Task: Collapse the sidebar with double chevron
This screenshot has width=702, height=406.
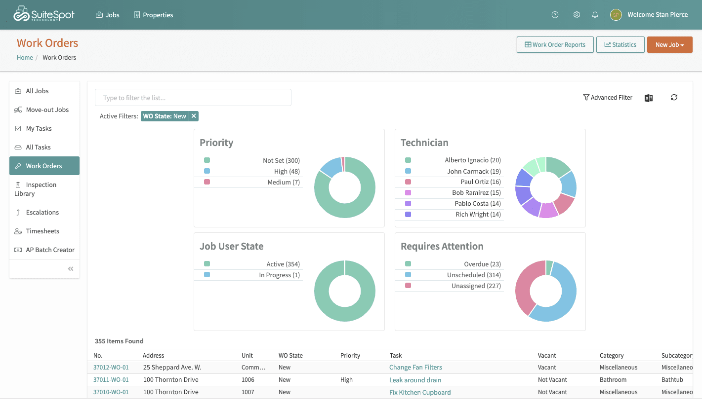Action: tap(71, 269)
